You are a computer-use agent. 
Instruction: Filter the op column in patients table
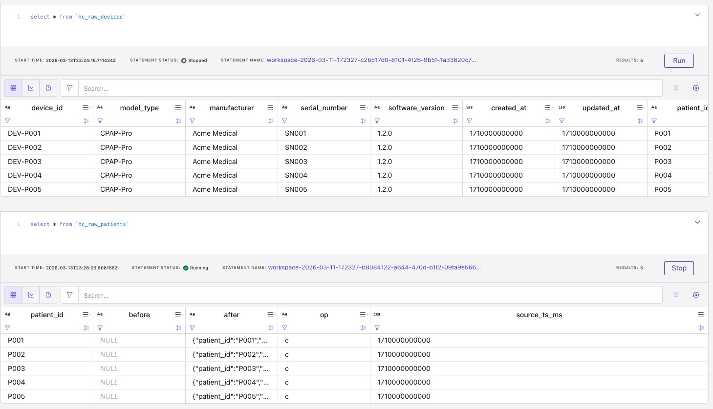click(x=285, y=328)
